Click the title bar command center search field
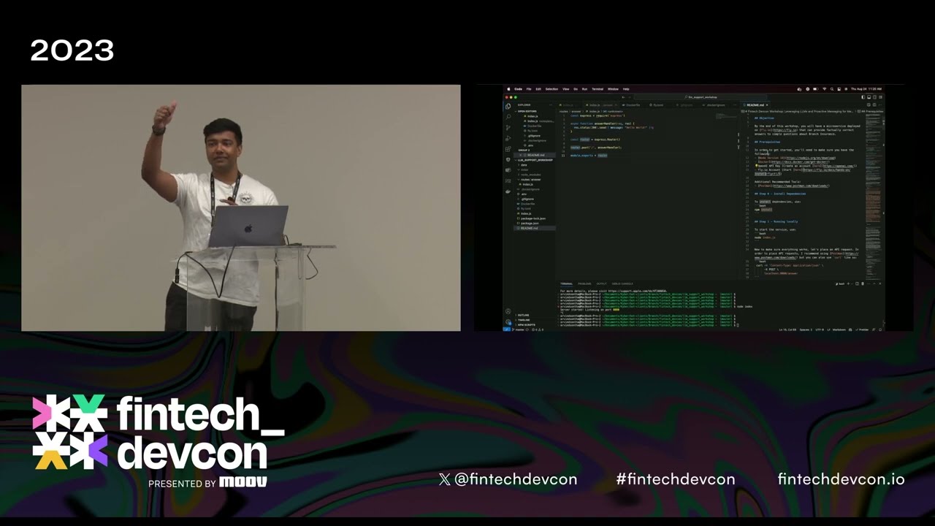The image size is (935, 526). pos(701,97)
